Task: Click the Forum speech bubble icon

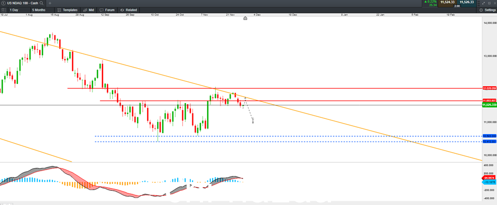Action: (102, 10)
